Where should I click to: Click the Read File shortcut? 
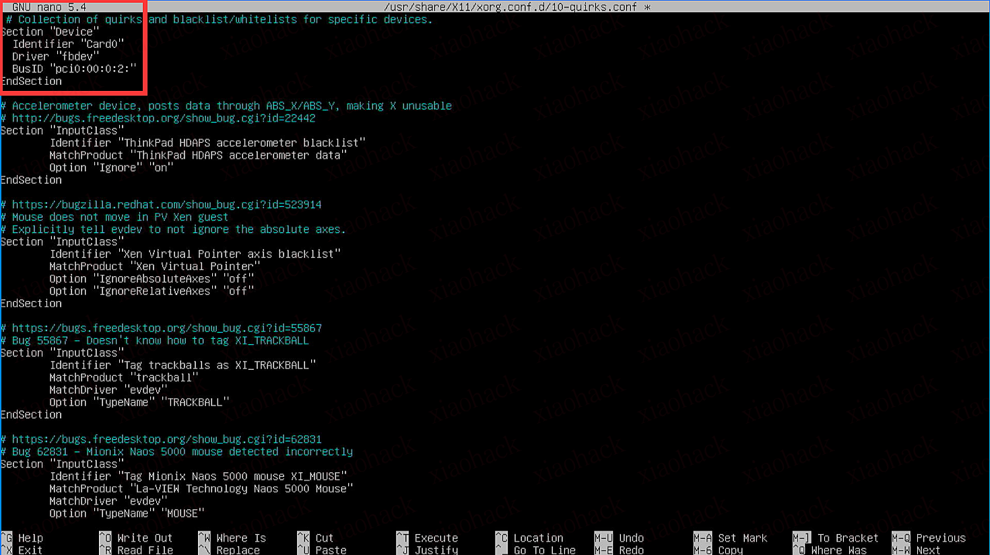tap(144, 550)
